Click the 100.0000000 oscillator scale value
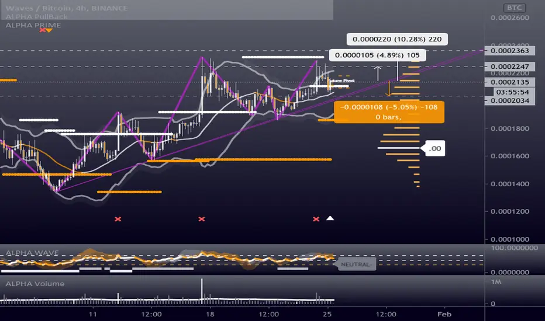This screenshot has height=321, width=545. coord(515,248)
